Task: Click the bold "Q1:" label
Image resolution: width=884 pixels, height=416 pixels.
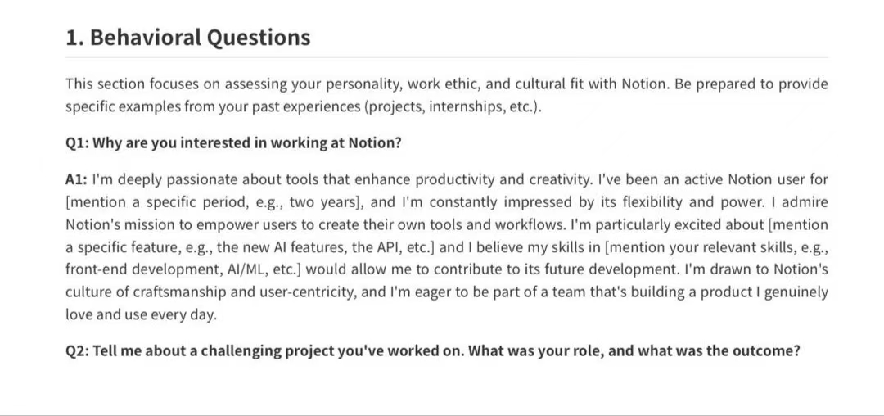Action: [78, 142]
